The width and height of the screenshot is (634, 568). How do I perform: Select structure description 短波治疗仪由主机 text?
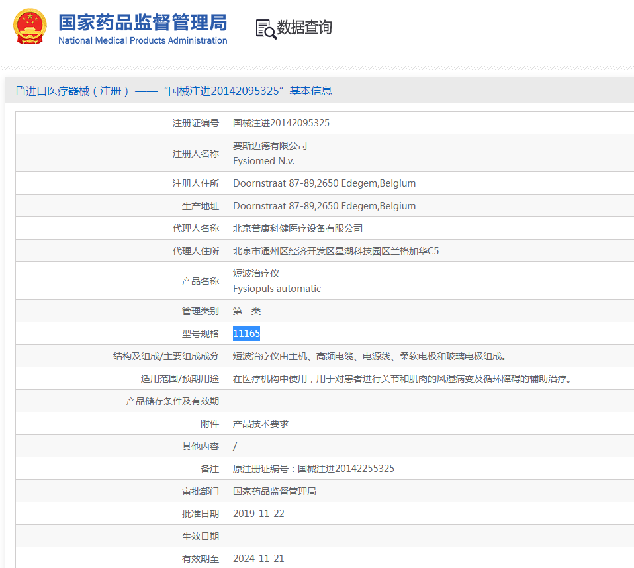pyautogui.click(x=369, y=356)
